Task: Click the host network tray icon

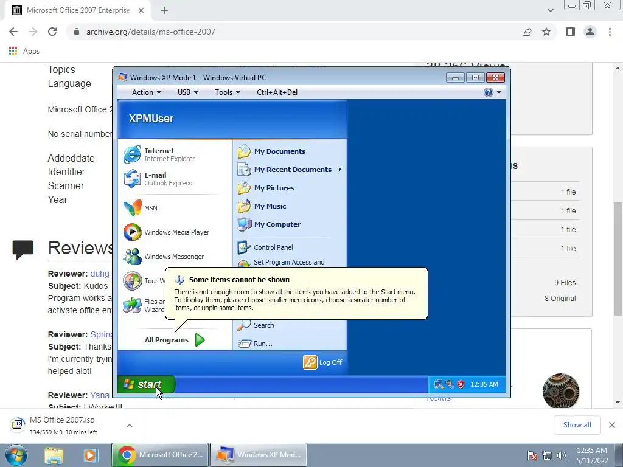Action: (547, 455)
